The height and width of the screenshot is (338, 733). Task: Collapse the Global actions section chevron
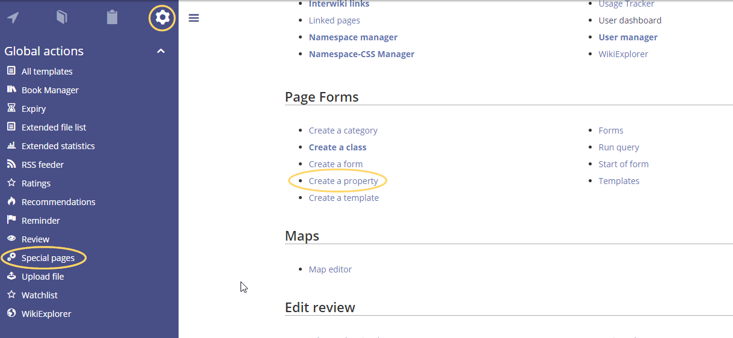pos(161,51)
